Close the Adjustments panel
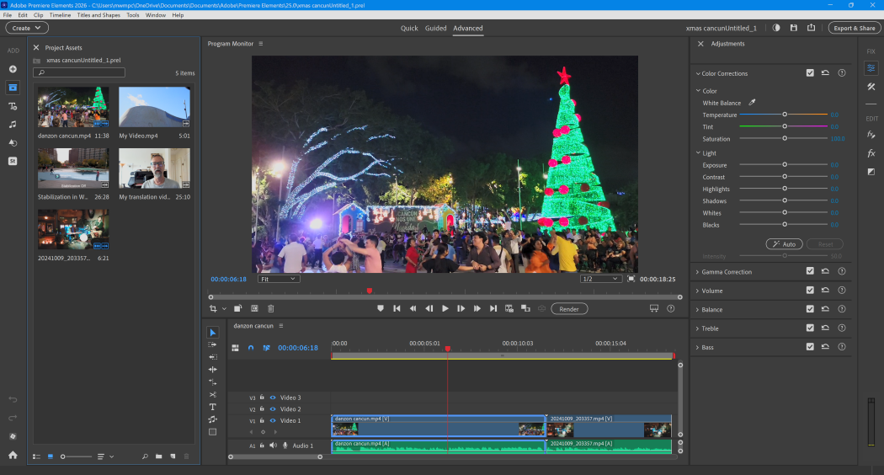The height and width of the screenshot is (475, 884). tap(700, 44)
